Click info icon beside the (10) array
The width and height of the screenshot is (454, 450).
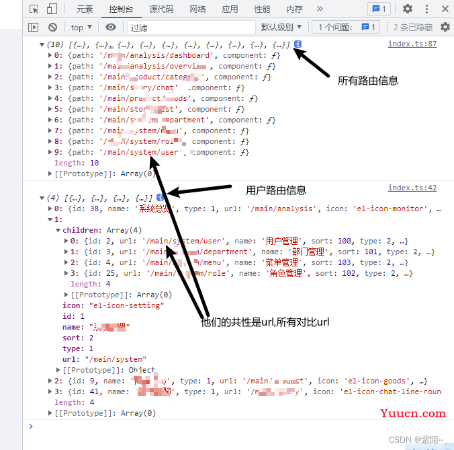[x=298, y=44]
